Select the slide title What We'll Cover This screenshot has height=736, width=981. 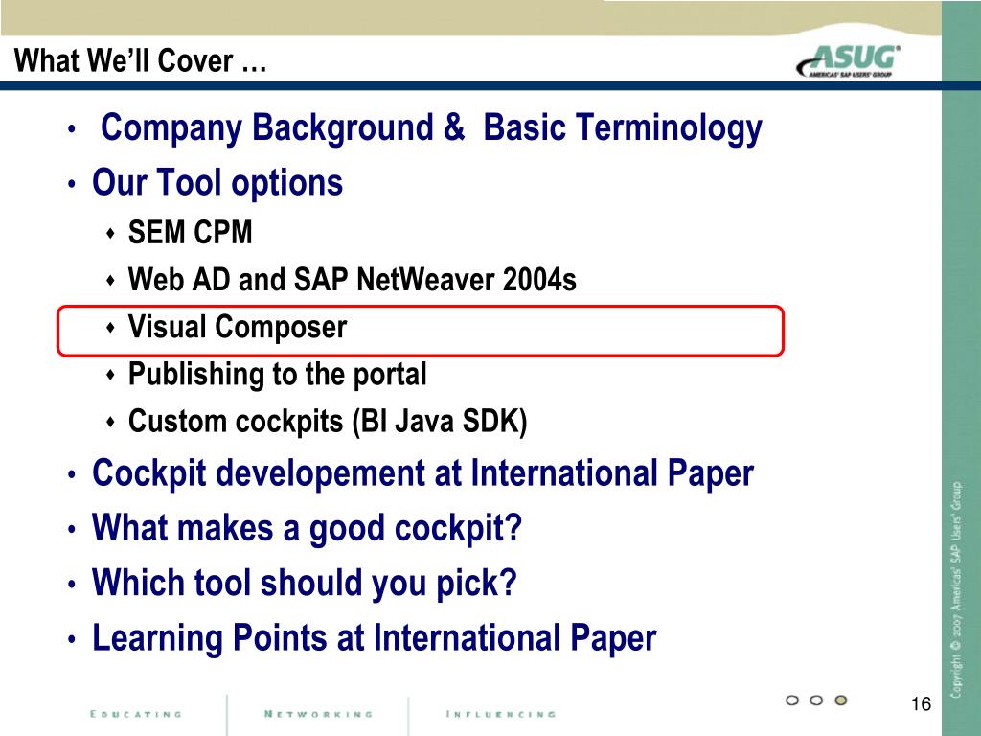[x=140, y=60]
